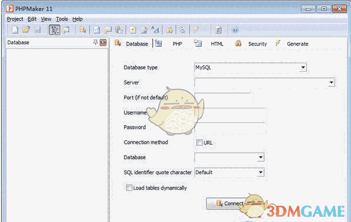The height and width of the screenshot is (222, 351).
Task: Toggle the database tree pane toolbar icon
Action: pos(54,30)
